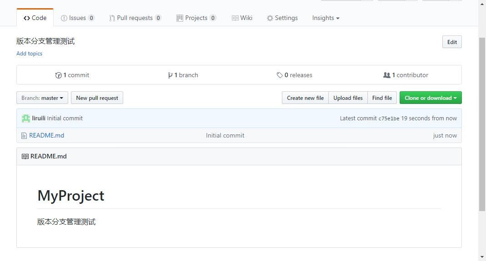Click Create new file button
This screenshot has height=261, width=486.
tap(306, 98)
